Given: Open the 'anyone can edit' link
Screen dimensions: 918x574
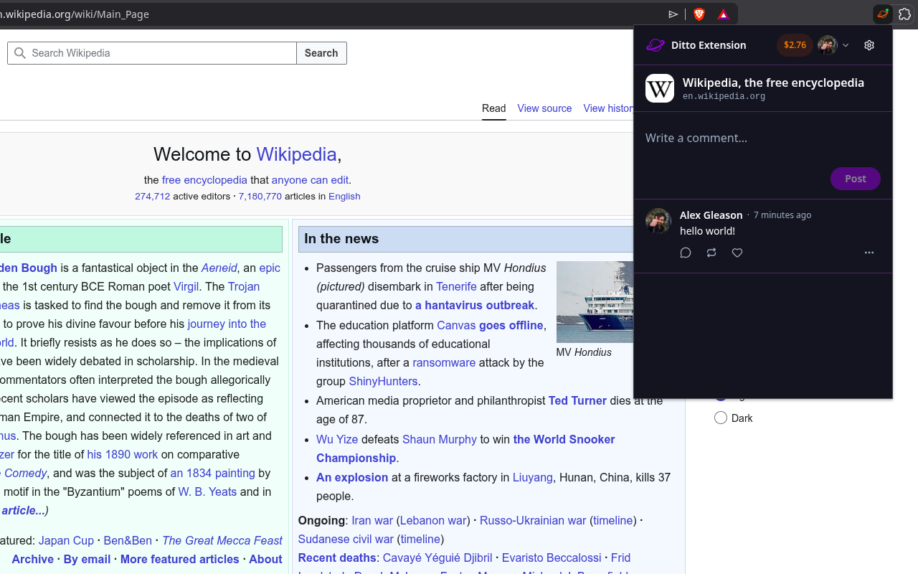Looking at the screenshot, I should click(x=310, y=180).
